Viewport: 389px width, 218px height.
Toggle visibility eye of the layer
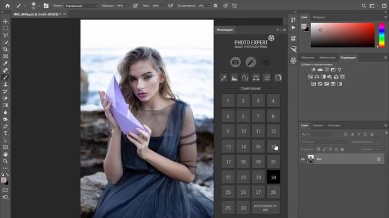tap(303, 159)
